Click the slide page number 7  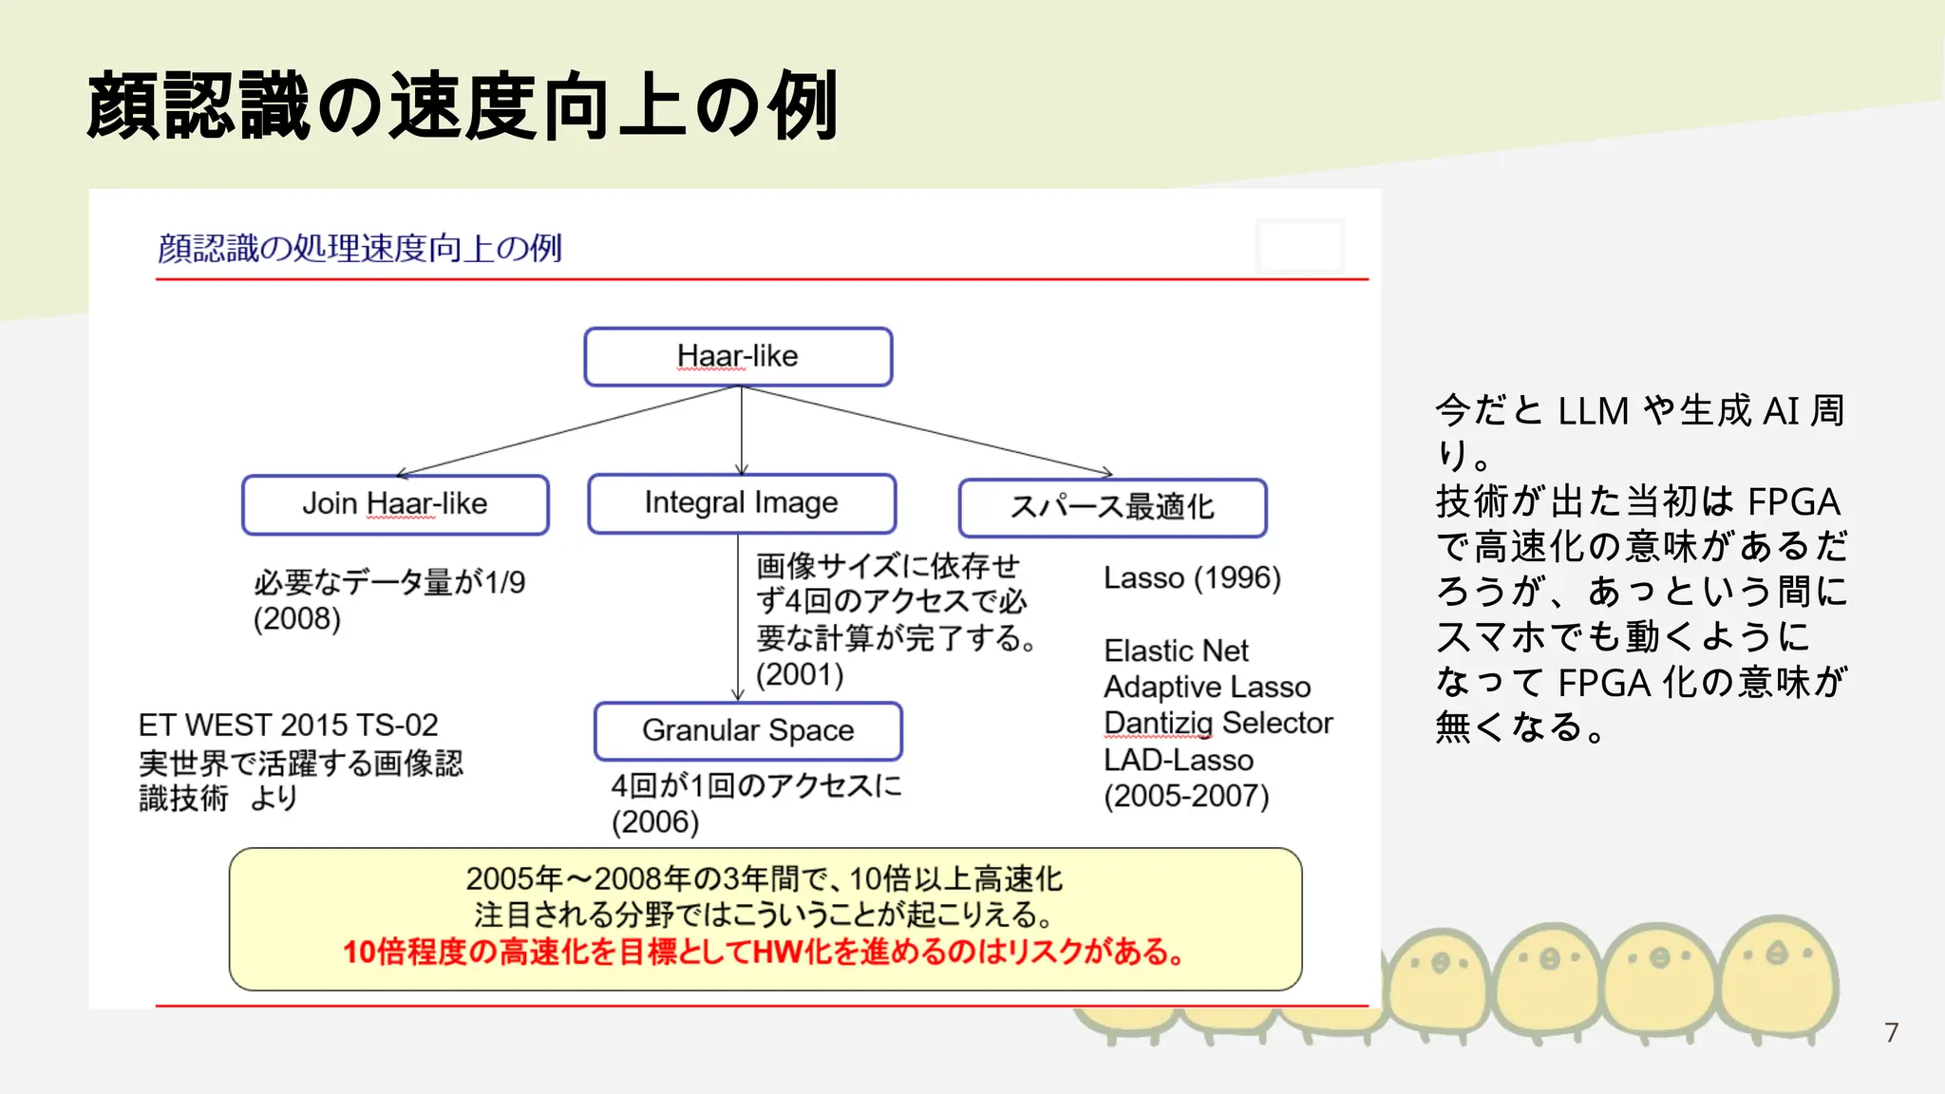pos(1892,1032)
